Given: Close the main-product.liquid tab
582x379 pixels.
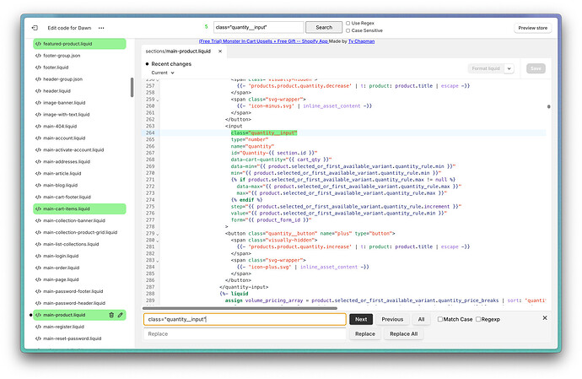Looking at the screenshot, I should pos(220,51).
